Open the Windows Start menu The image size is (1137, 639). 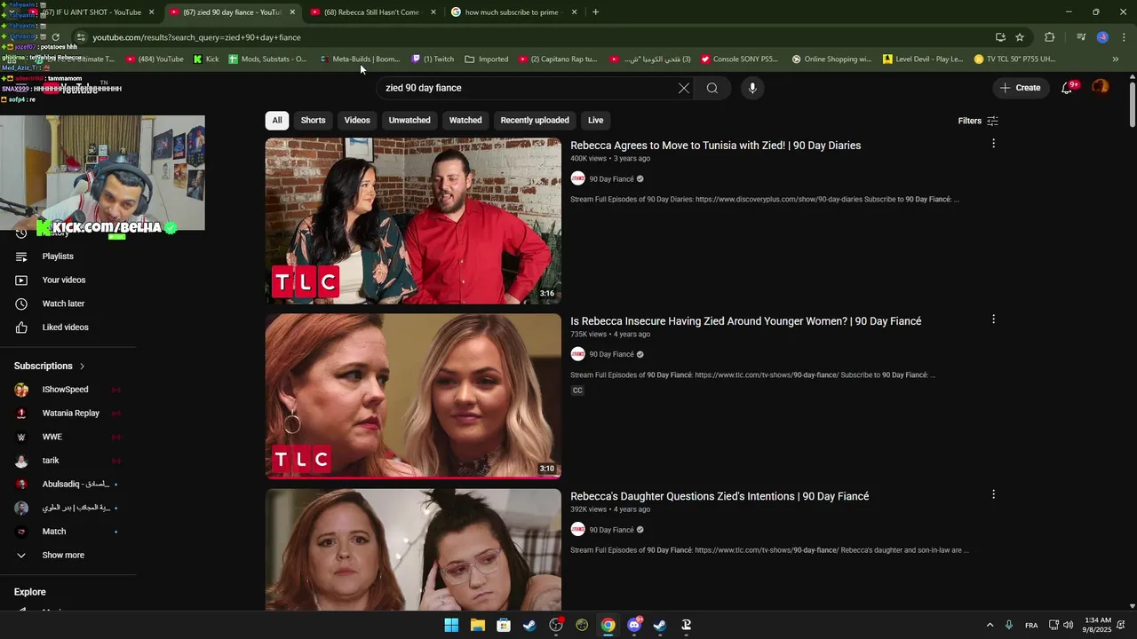click(x=451, y=625)
